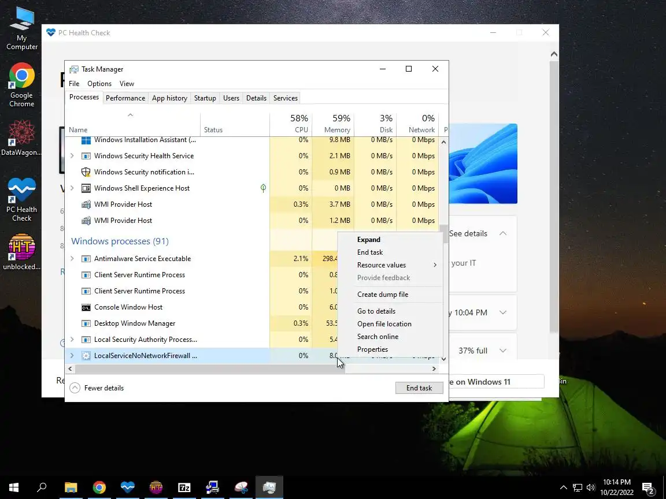The height and width of the screenshot is (499, 666).
Task: Open Google Chrome desktop shortcut
Action: coord(21,85)
